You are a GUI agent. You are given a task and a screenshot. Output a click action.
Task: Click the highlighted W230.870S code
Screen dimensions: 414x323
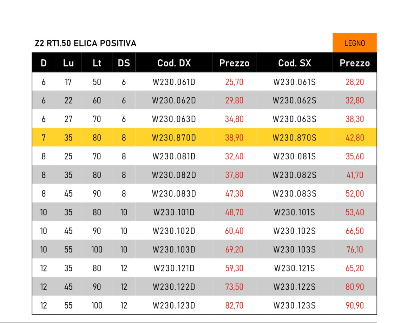click(294, 138)
